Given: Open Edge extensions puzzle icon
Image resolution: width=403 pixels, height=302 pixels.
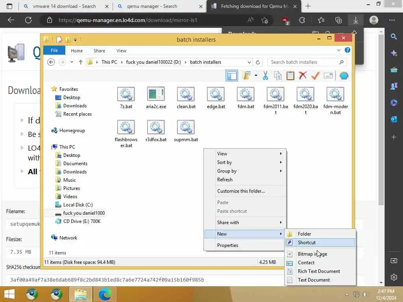Looking at the screenshot, I should click(x=302, y=20).
